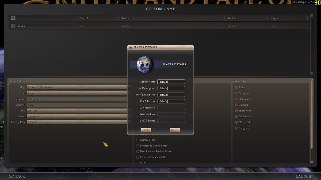This screenshot has width=321, height=180.
Task: Tick the Require Complete Kills checkbox
Action: pyautogui.click(x=138, y=158)
